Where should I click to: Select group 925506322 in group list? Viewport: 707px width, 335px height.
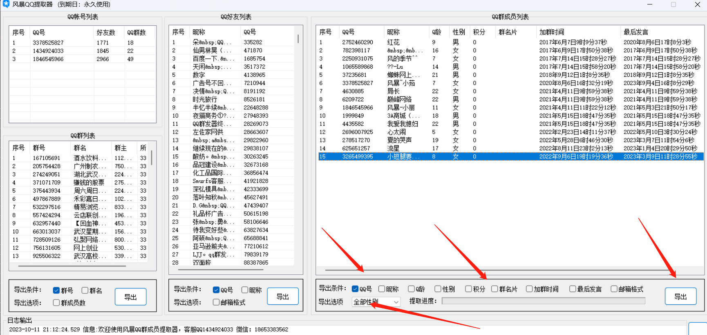[x=79, y=256]
